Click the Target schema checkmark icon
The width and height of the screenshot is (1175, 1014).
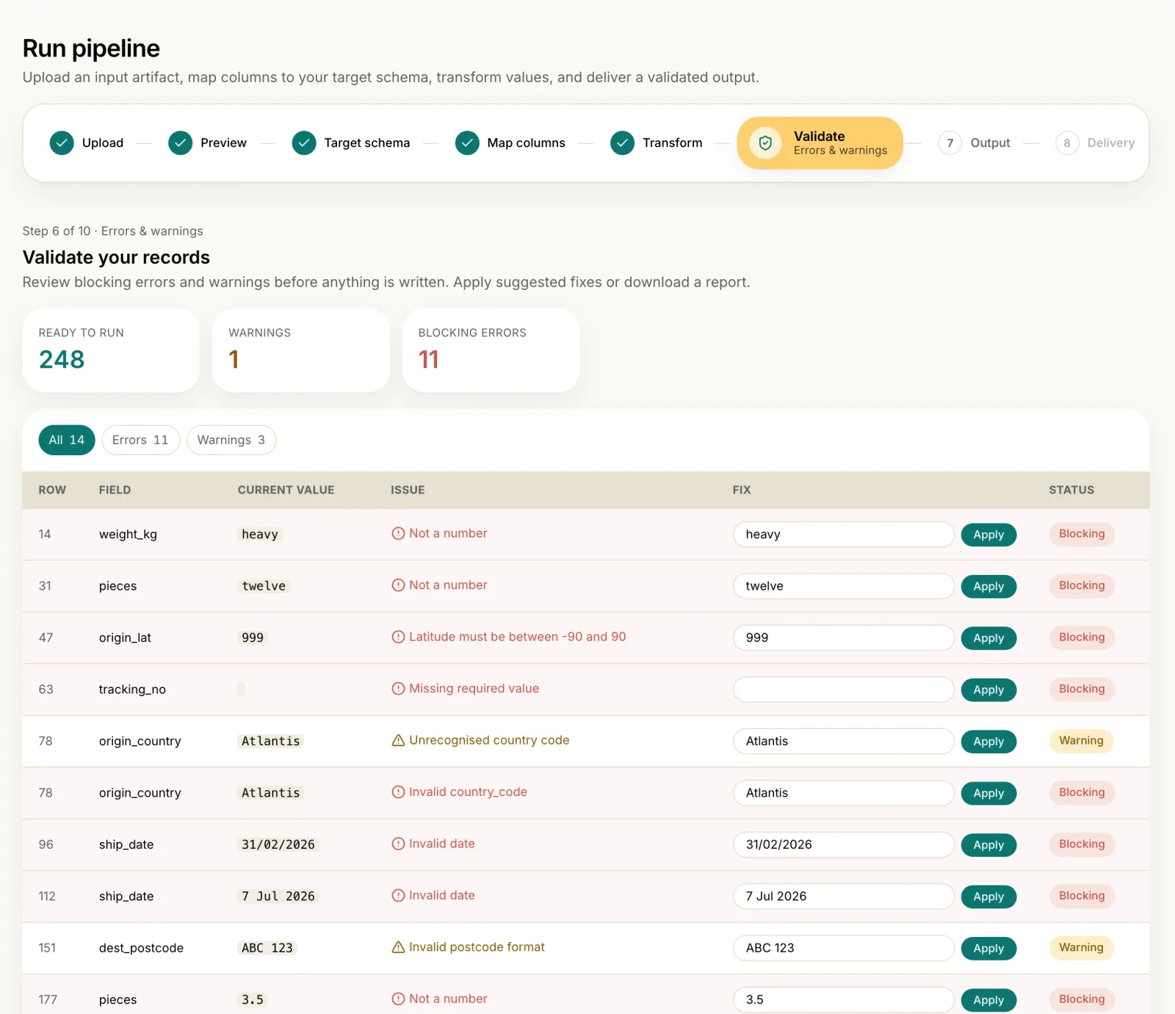tap(304, 143)
